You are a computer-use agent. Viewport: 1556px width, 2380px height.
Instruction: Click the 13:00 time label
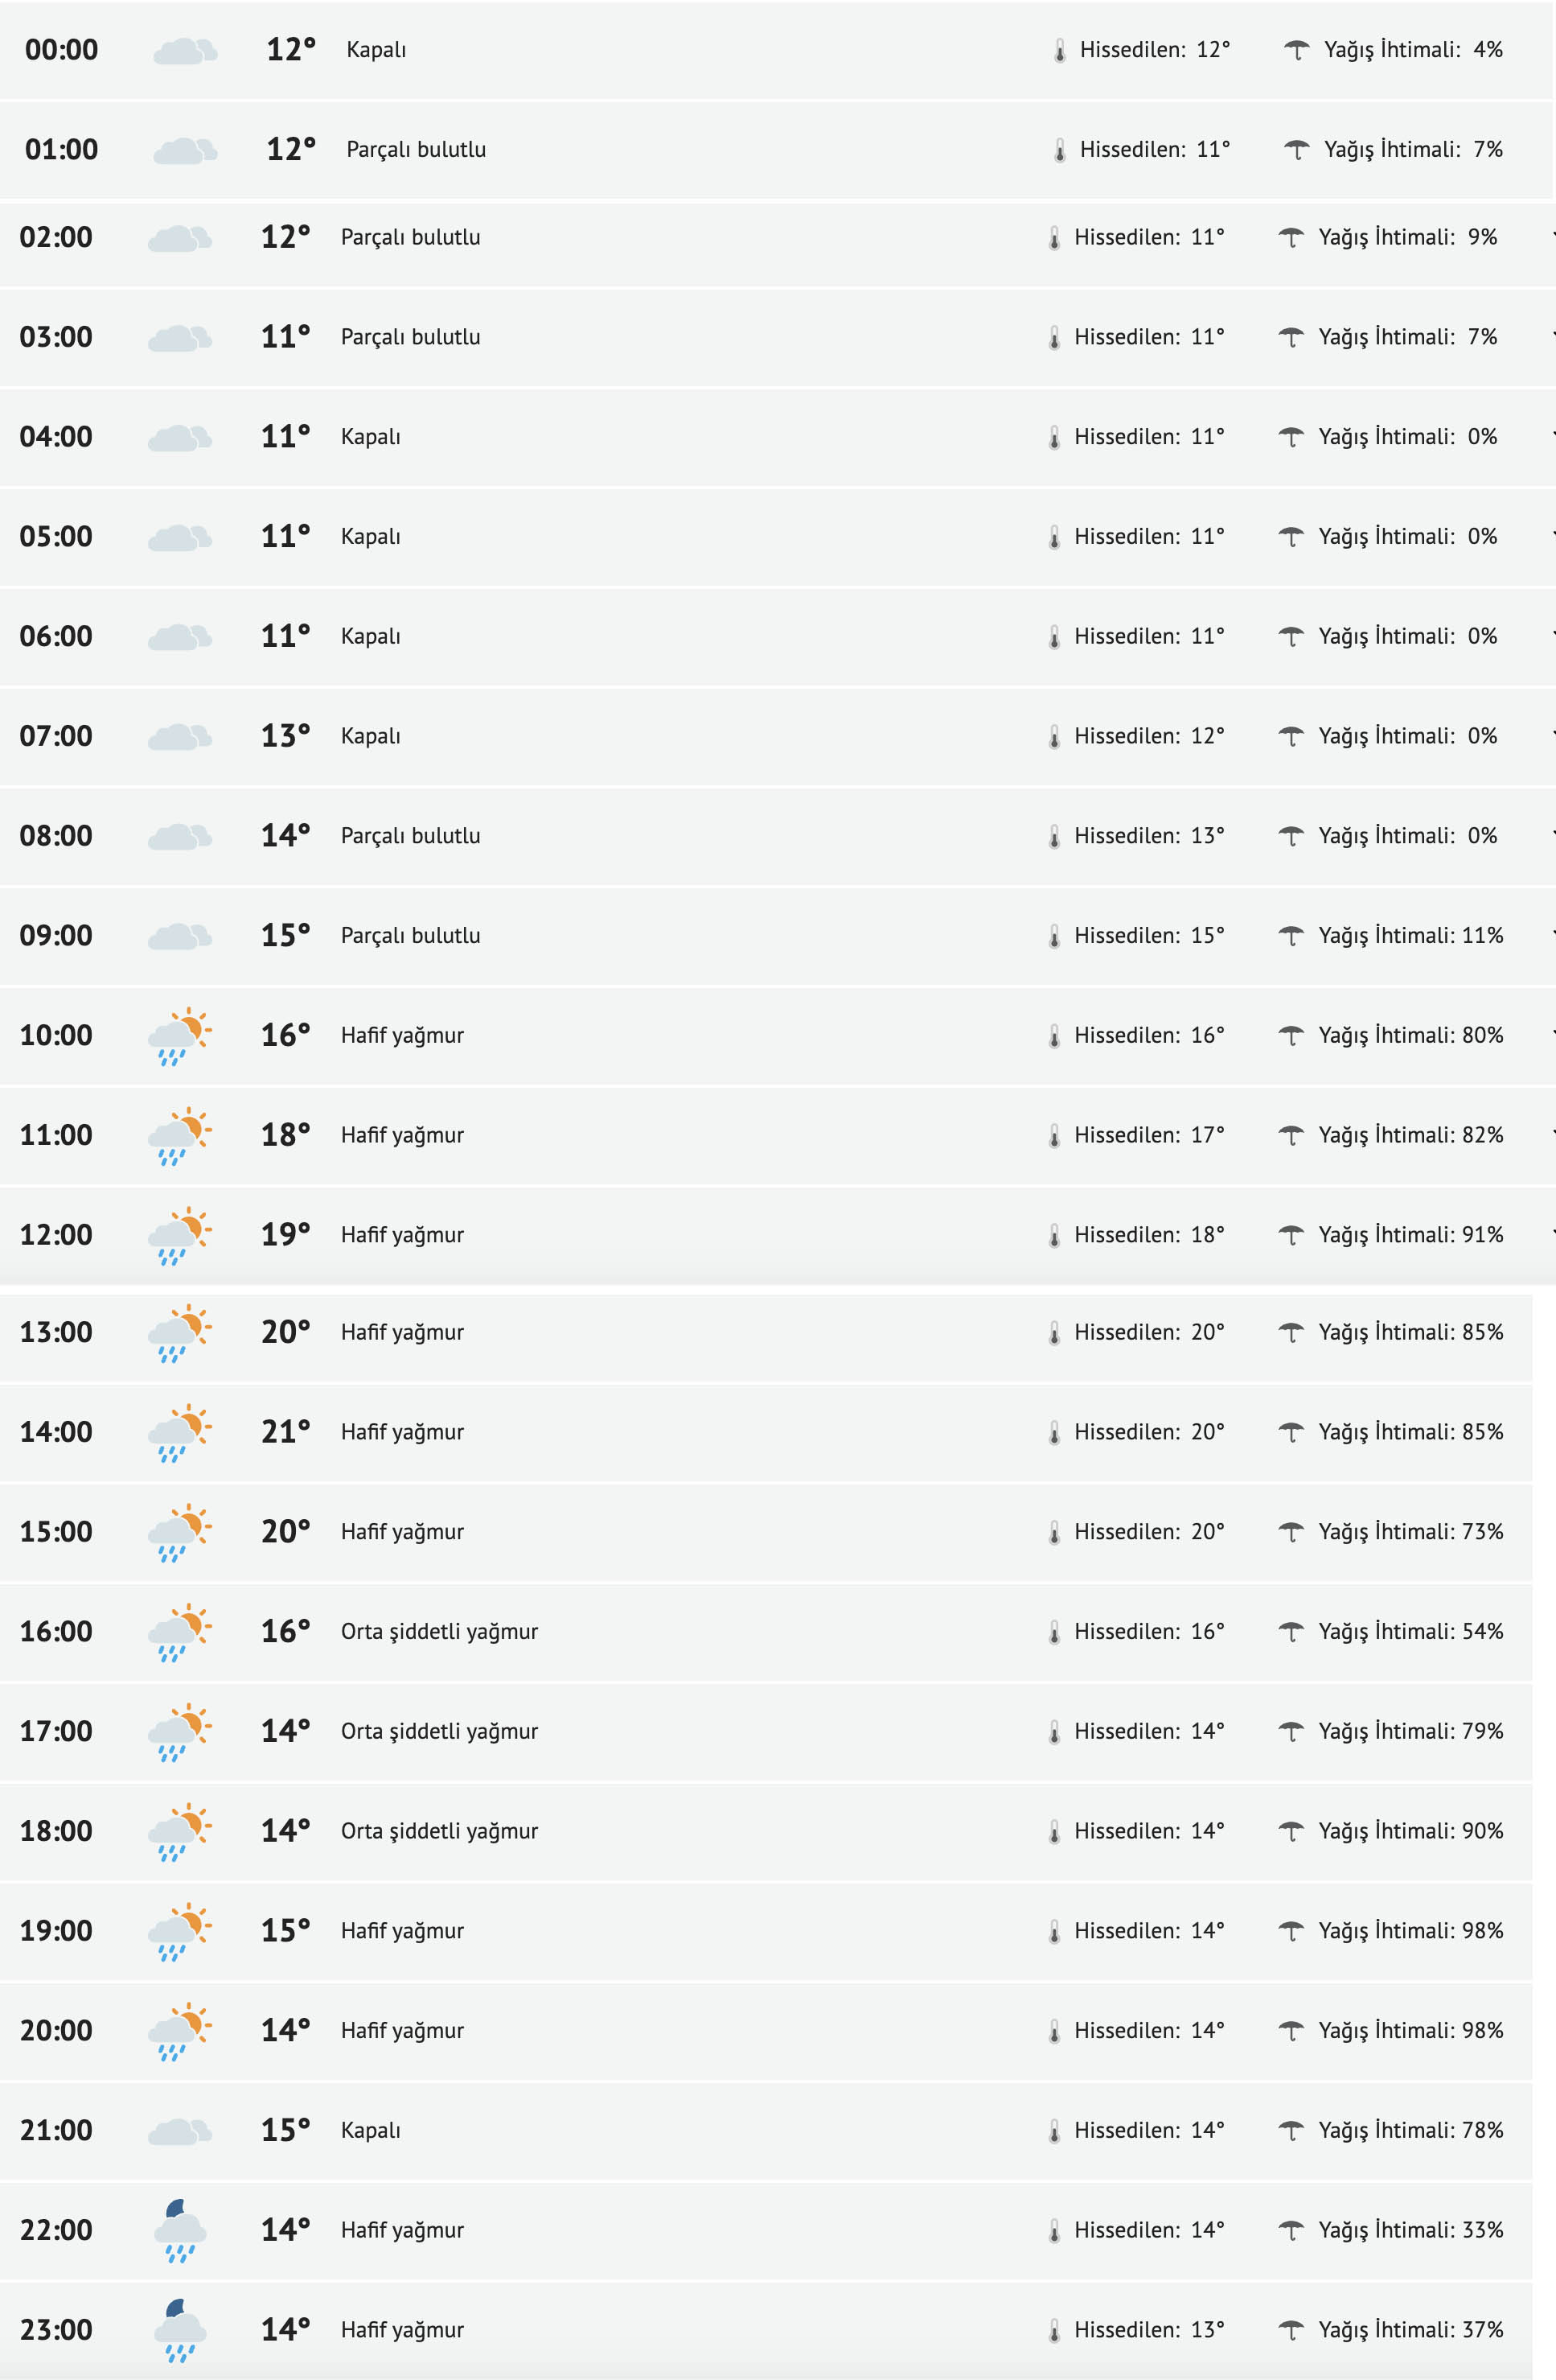tap(56, 1333)
